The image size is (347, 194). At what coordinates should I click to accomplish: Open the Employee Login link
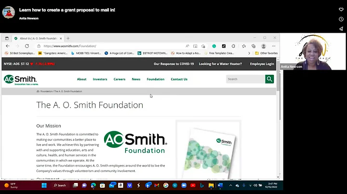262,64
